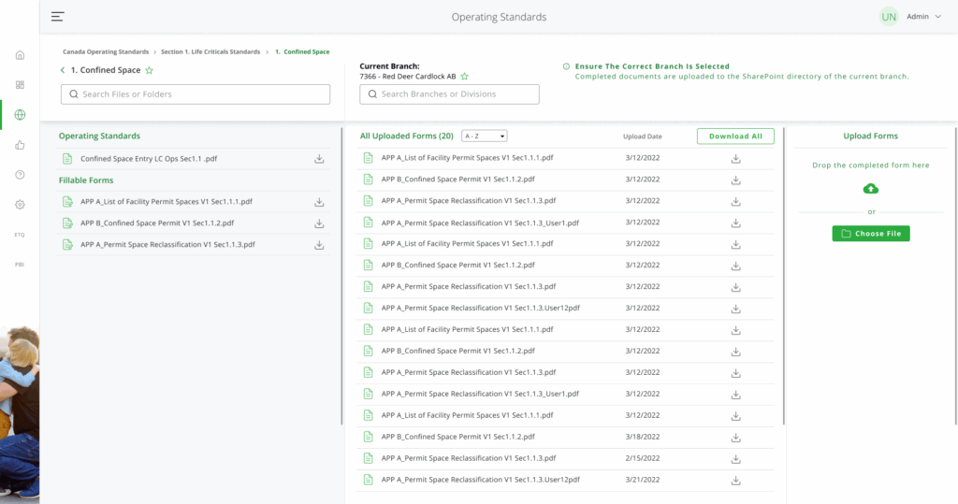Focus the Search Branches or Divisions field

coord(450,94)
